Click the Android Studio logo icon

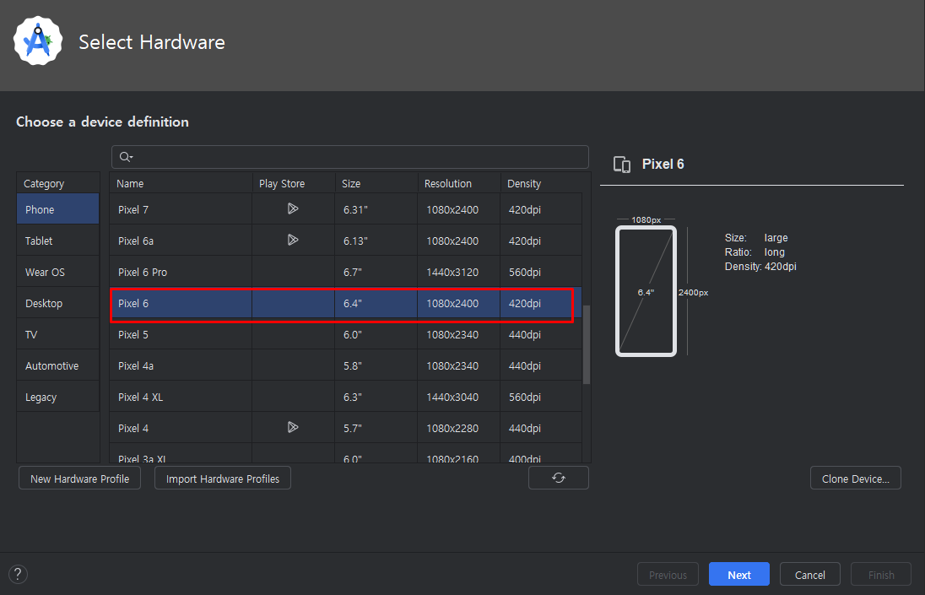point(38,41)
